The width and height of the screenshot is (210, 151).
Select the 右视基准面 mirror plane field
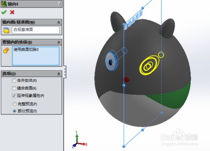36,30
